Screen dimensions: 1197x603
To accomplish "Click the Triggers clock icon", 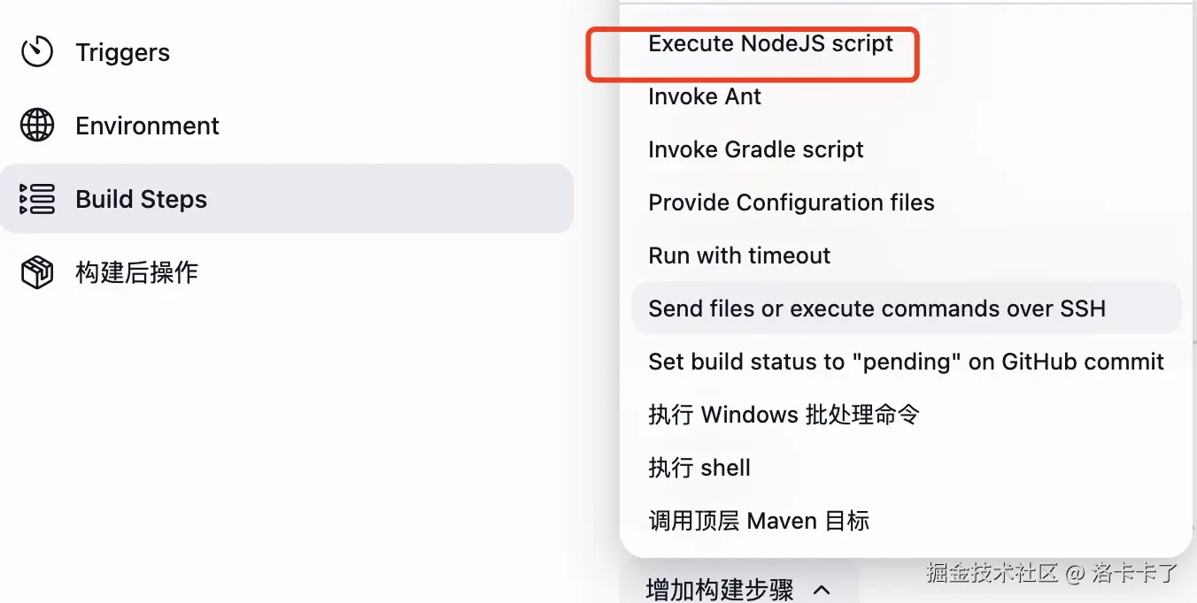I will (x=37, y=52).
